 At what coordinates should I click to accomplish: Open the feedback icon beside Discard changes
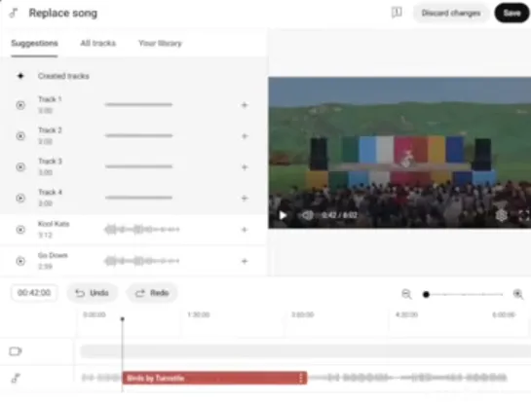[397, 13]
